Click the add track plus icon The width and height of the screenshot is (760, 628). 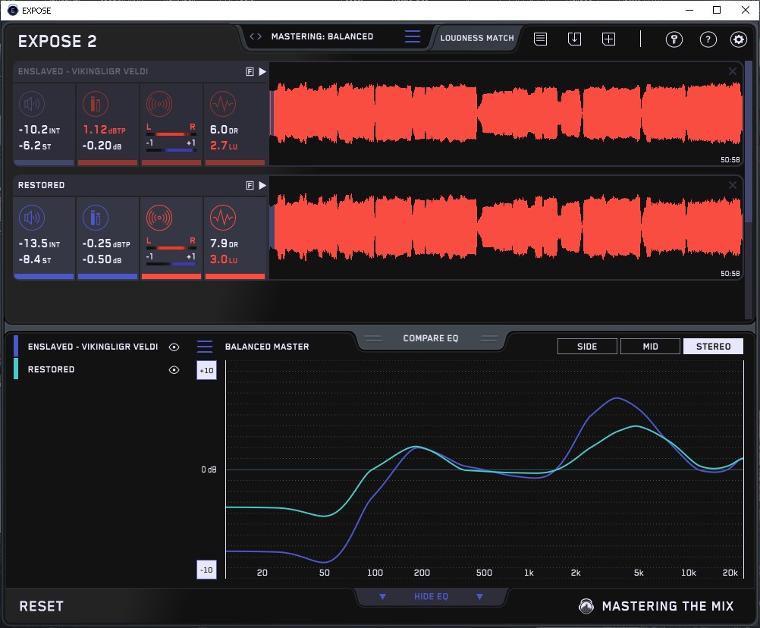click(609, 39)
